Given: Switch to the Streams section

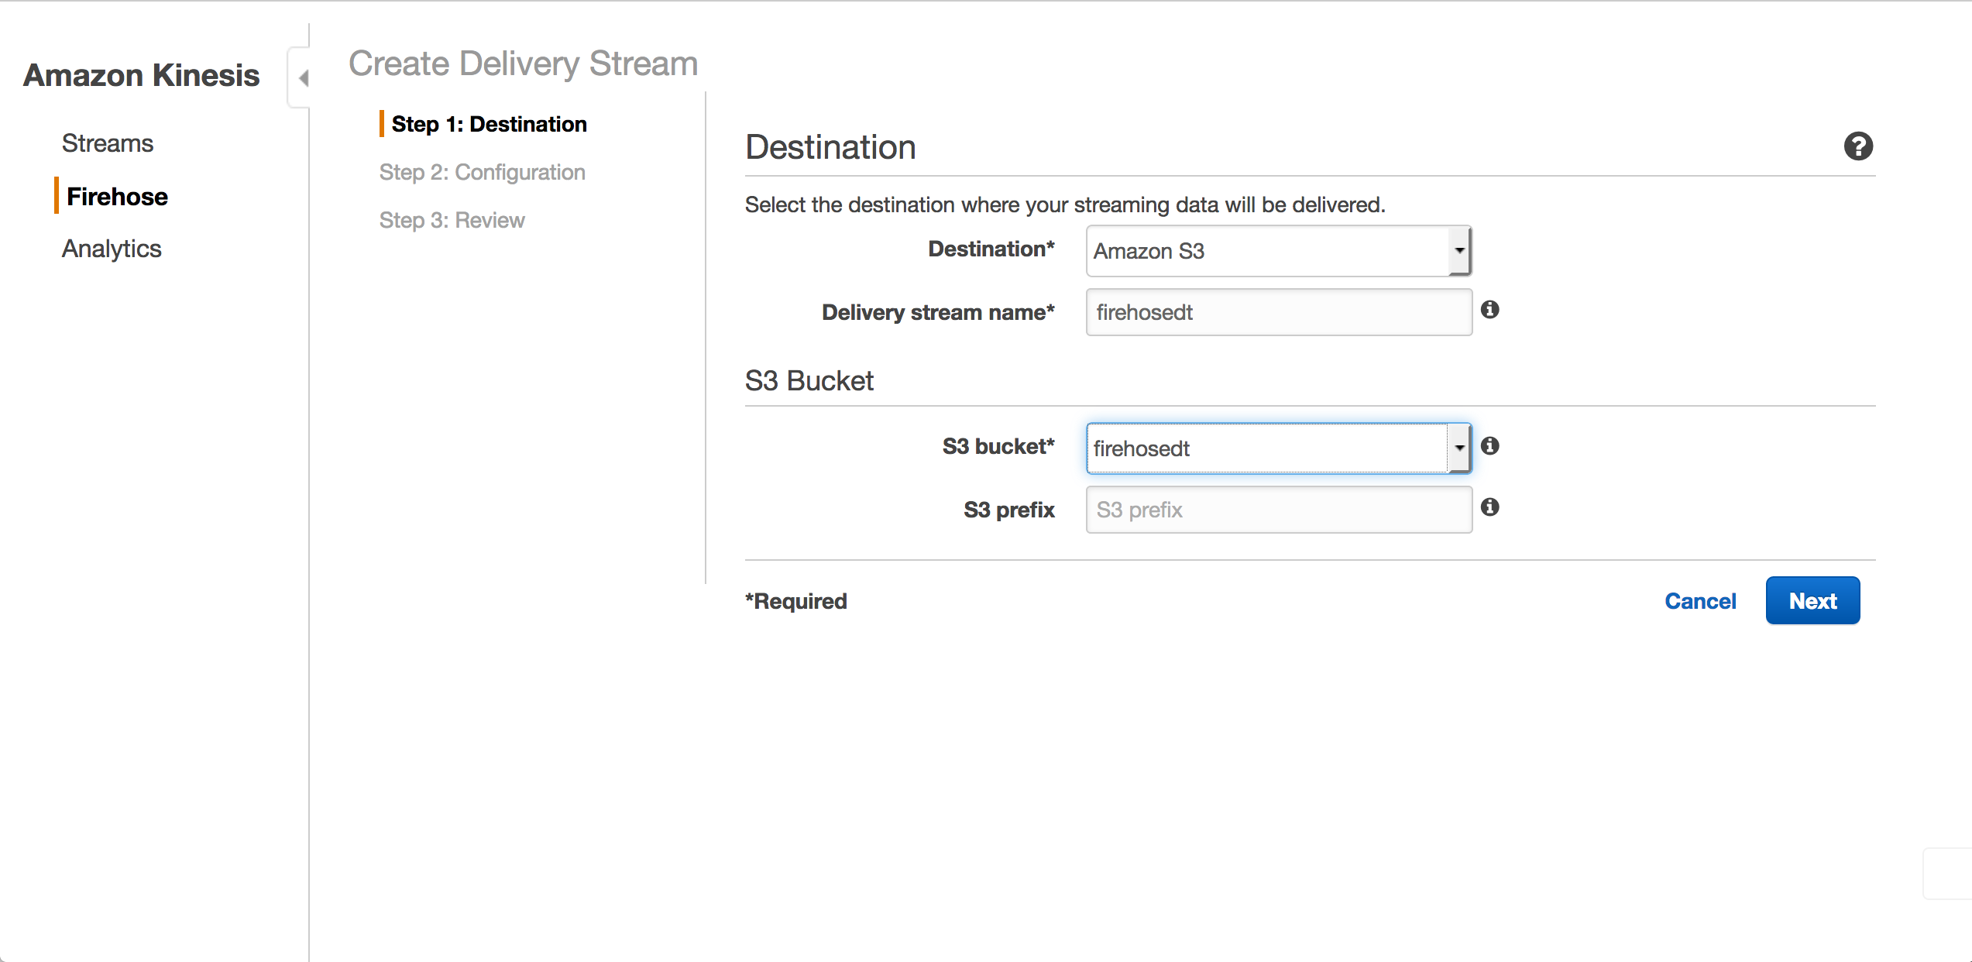Looking at the screenshot, I should [x=107, y=143].
